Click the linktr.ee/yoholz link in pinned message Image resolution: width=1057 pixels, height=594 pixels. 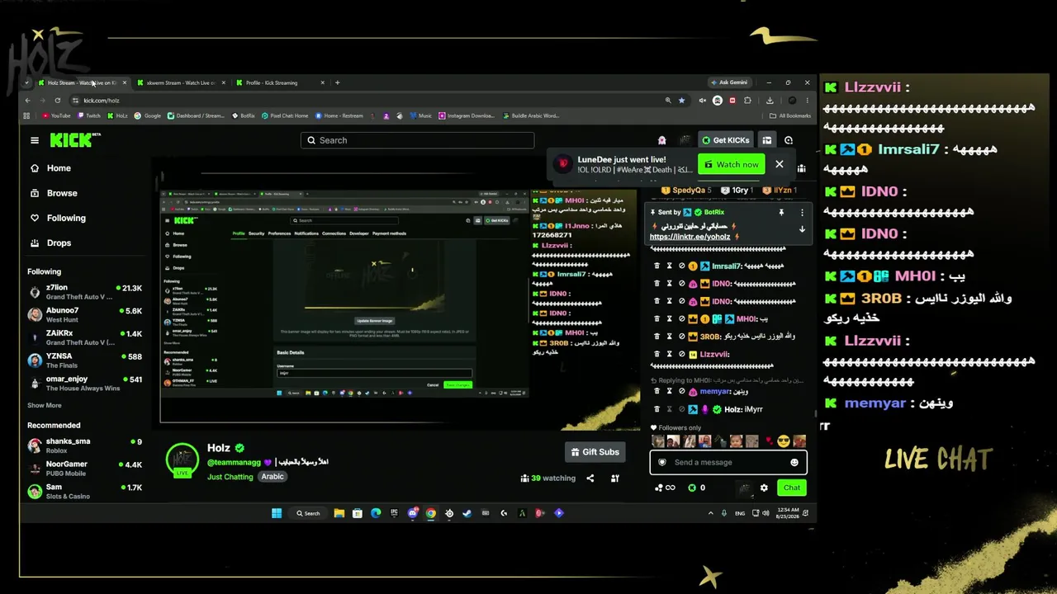tap(690, 237)
